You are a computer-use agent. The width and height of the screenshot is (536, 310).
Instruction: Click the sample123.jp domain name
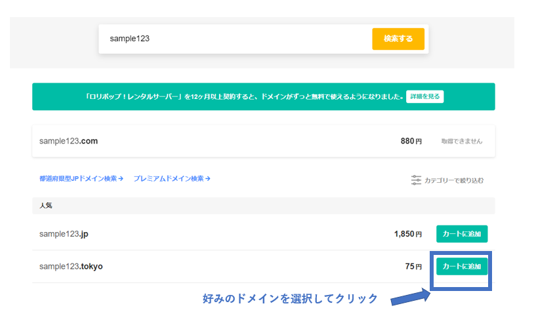coord(64,233)
